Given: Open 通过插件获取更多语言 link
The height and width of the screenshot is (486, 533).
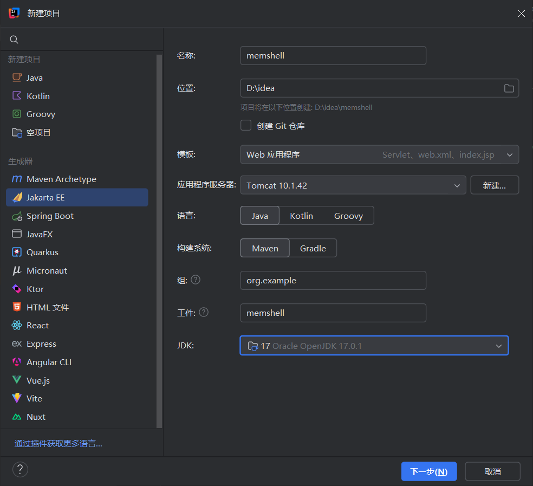Looking at the screenshot, I should [58, 444].
